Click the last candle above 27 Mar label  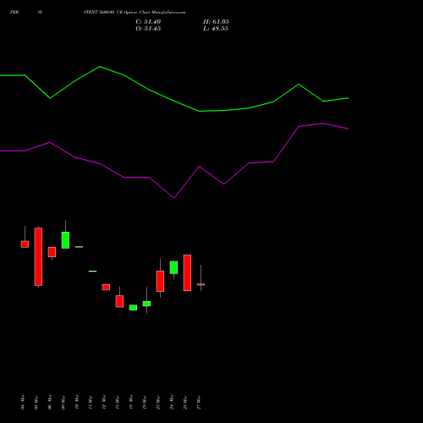(201, 284)
